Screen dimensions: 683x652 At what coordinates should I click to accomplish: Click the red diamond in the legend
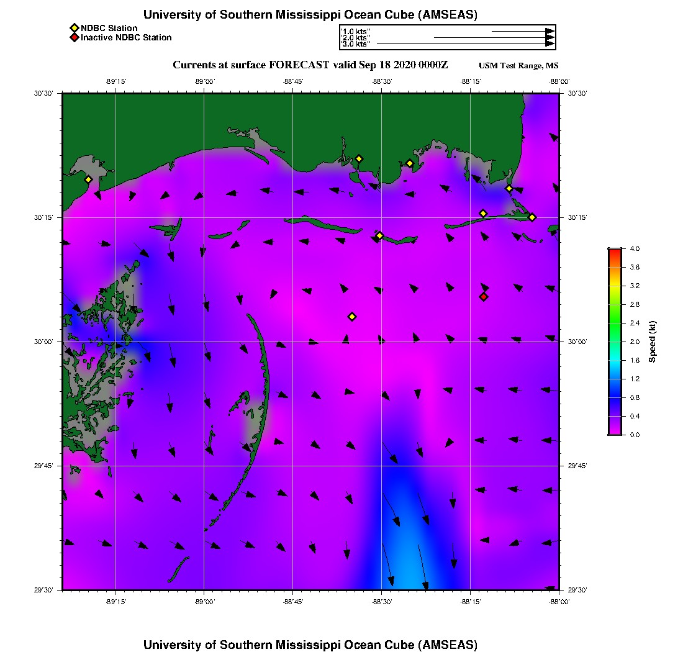point(75,38)
